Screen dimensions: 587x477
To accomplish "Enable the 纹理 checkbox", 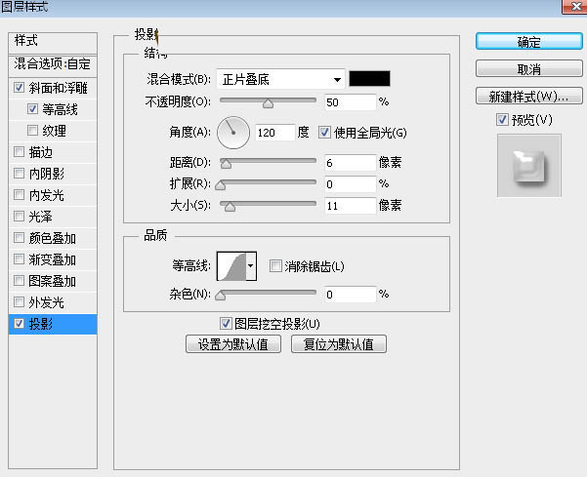I will pyautogui.click(x=32, y=130).
